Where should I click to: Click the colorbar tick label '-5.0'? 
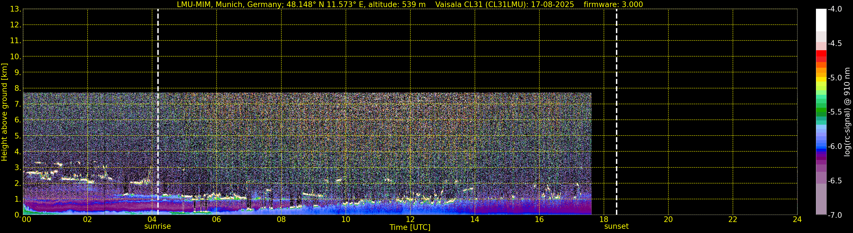click(x=835, y=78)
